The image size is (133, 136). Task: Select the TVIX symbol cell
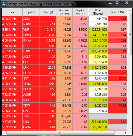click(31, 116)
